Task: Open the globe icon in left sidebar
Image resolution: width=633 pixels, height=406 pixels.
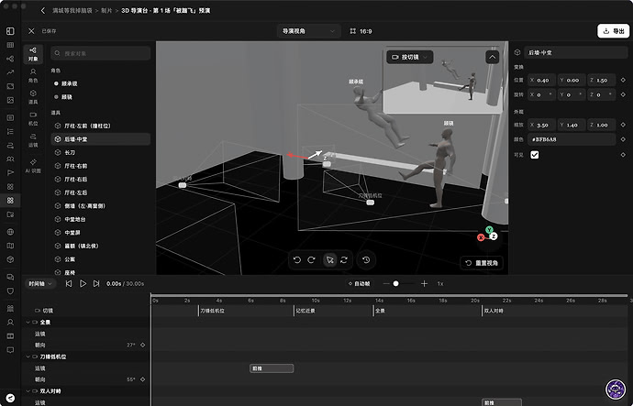Action: pos(10,232)
